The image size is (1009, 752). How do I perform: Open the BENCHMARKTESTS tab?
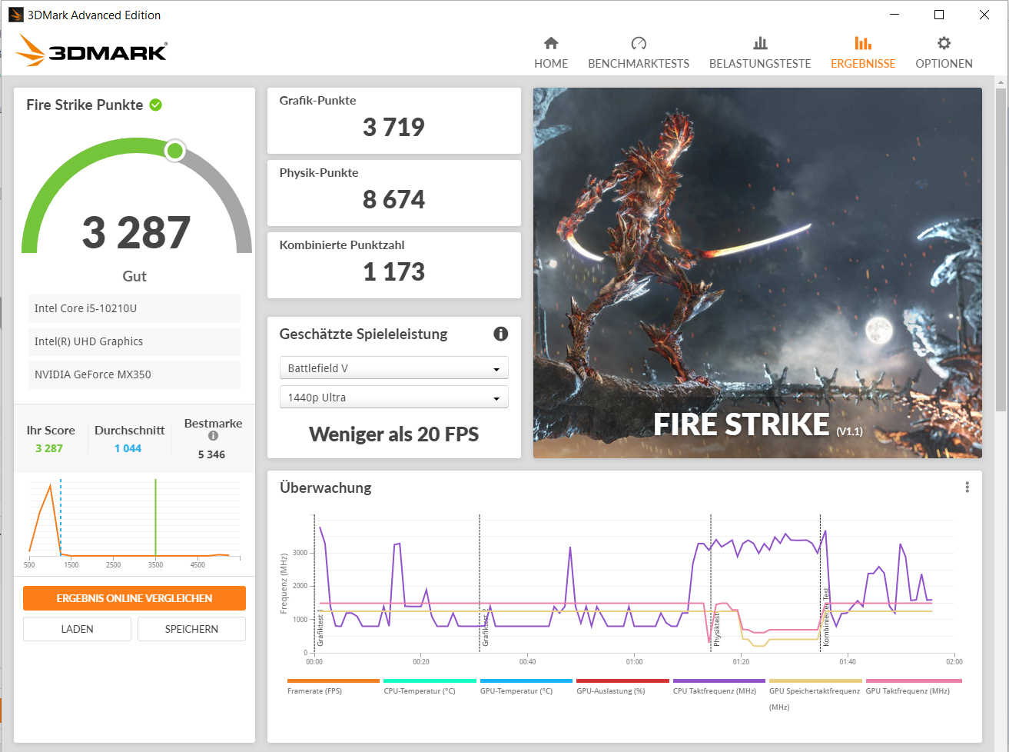pos(639,53)
